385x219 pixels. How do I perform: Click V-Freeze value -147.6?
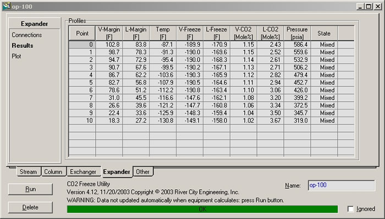190,98
